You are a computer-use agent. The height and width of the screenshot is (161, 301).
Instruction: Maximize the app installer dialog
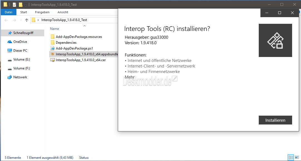click(x=280, y=13)
